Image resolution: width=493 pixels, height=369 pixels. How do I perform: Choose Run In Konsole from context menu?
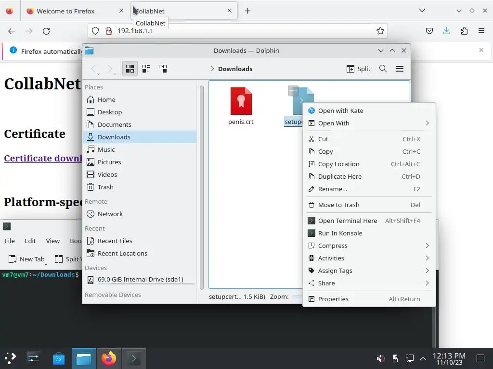(x=369, y=233)
